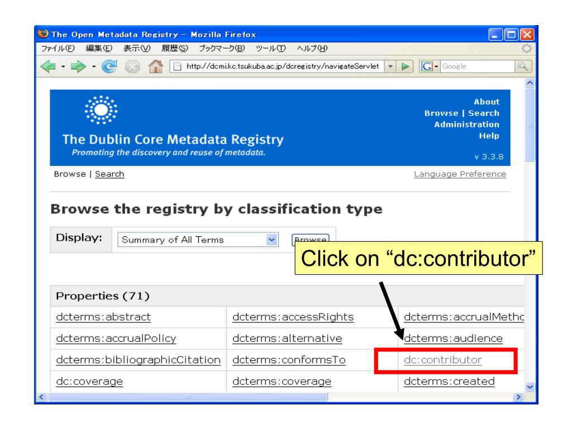Open the dcterms:bibliographicCitation property link
The image size is (572, 429).
pos(139,360)
